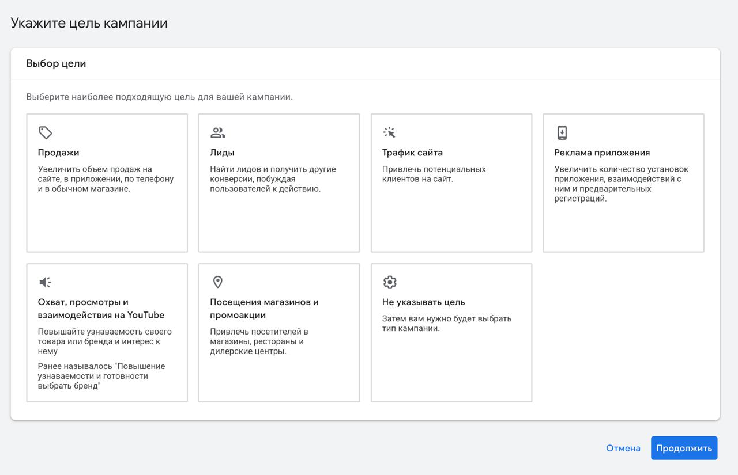Choose the Реклама приложения goal title

[602, 153]
